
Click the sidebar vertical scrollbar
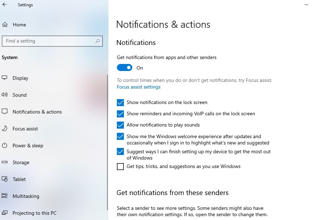[107, 142]
